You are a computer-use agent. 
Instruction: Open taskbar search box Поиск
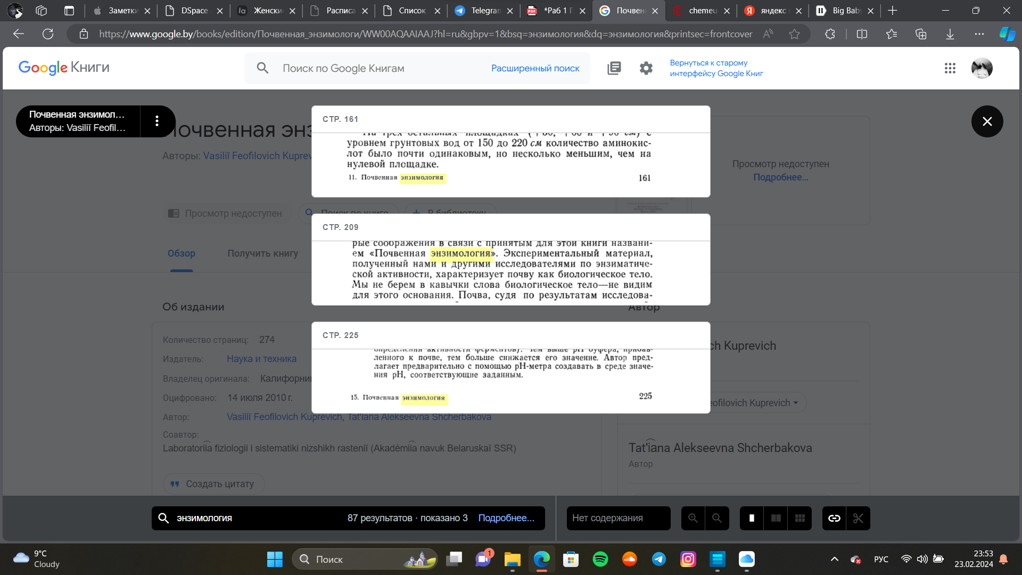coord(365,559)
